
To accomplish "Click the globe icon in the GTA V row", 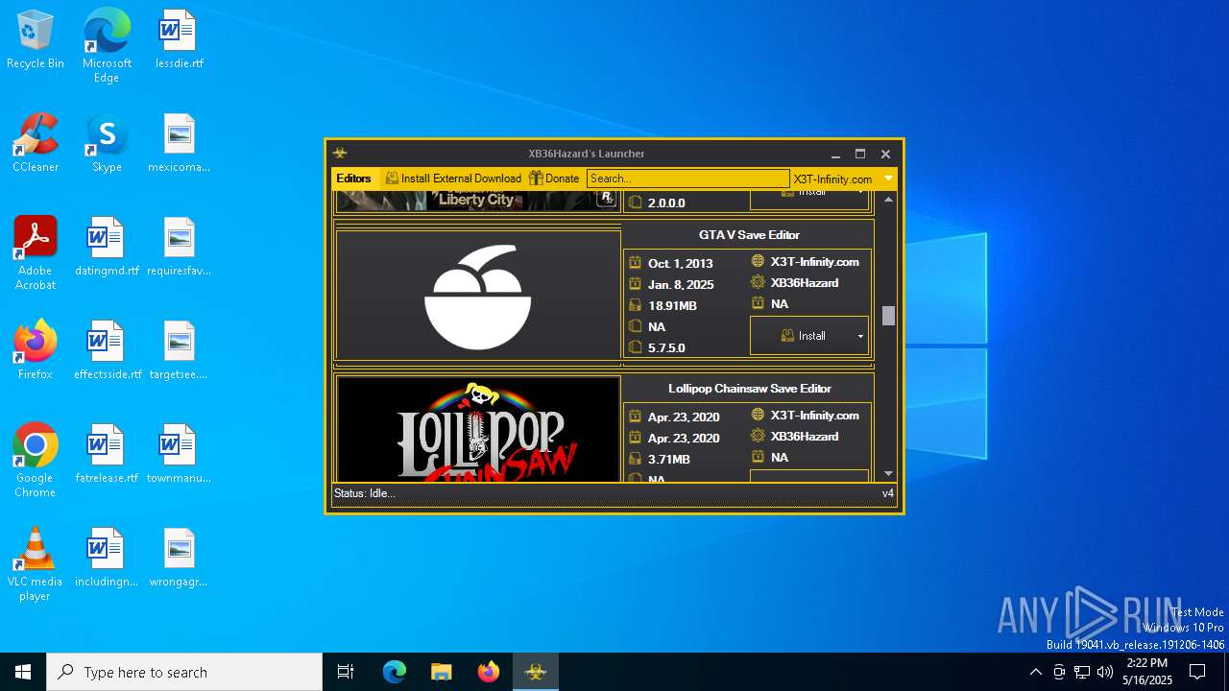I will [x=758, y=261].
